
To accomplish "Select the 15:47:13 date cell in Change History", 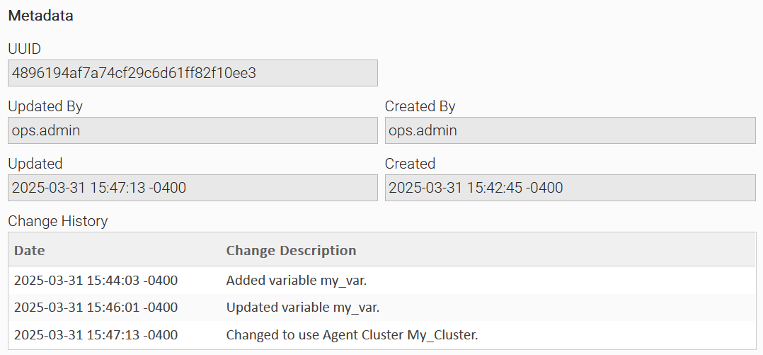I will (x=96, y=334).
